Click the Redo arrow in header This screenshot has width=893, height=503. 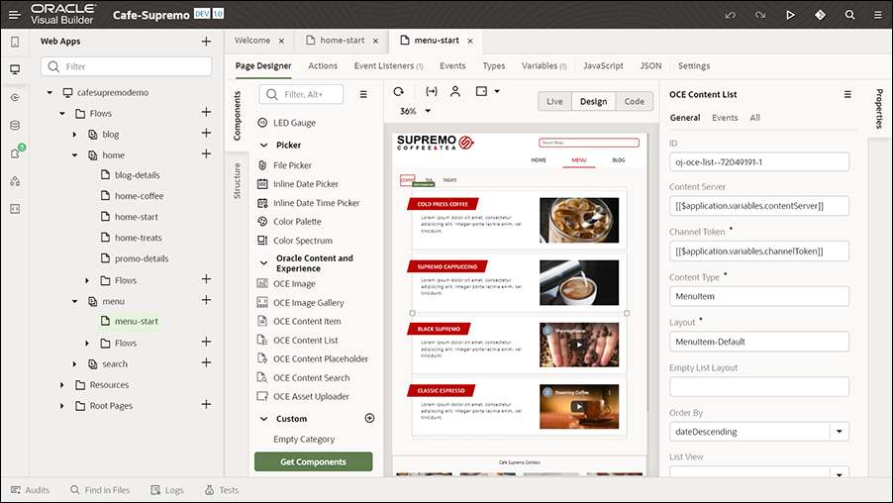[760, 16]
